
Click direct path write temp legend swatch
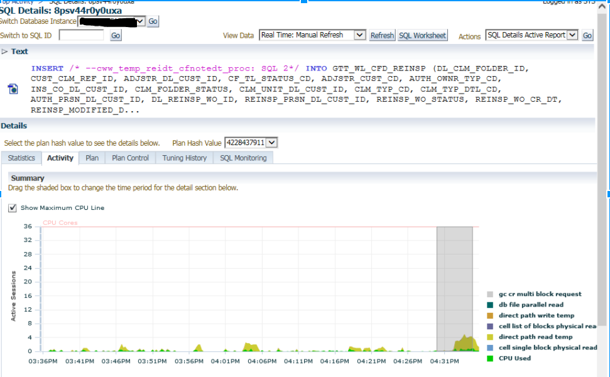[x=490, y=315]
